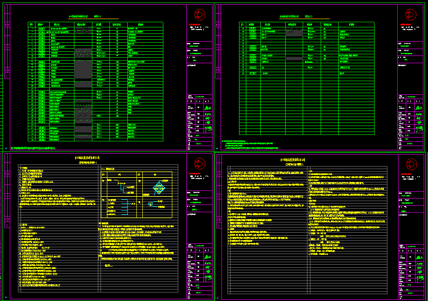This screenshot has height=301, width=428.
Task: Click the red circular logo on the top-left sheet
Action: click(200, 15)
